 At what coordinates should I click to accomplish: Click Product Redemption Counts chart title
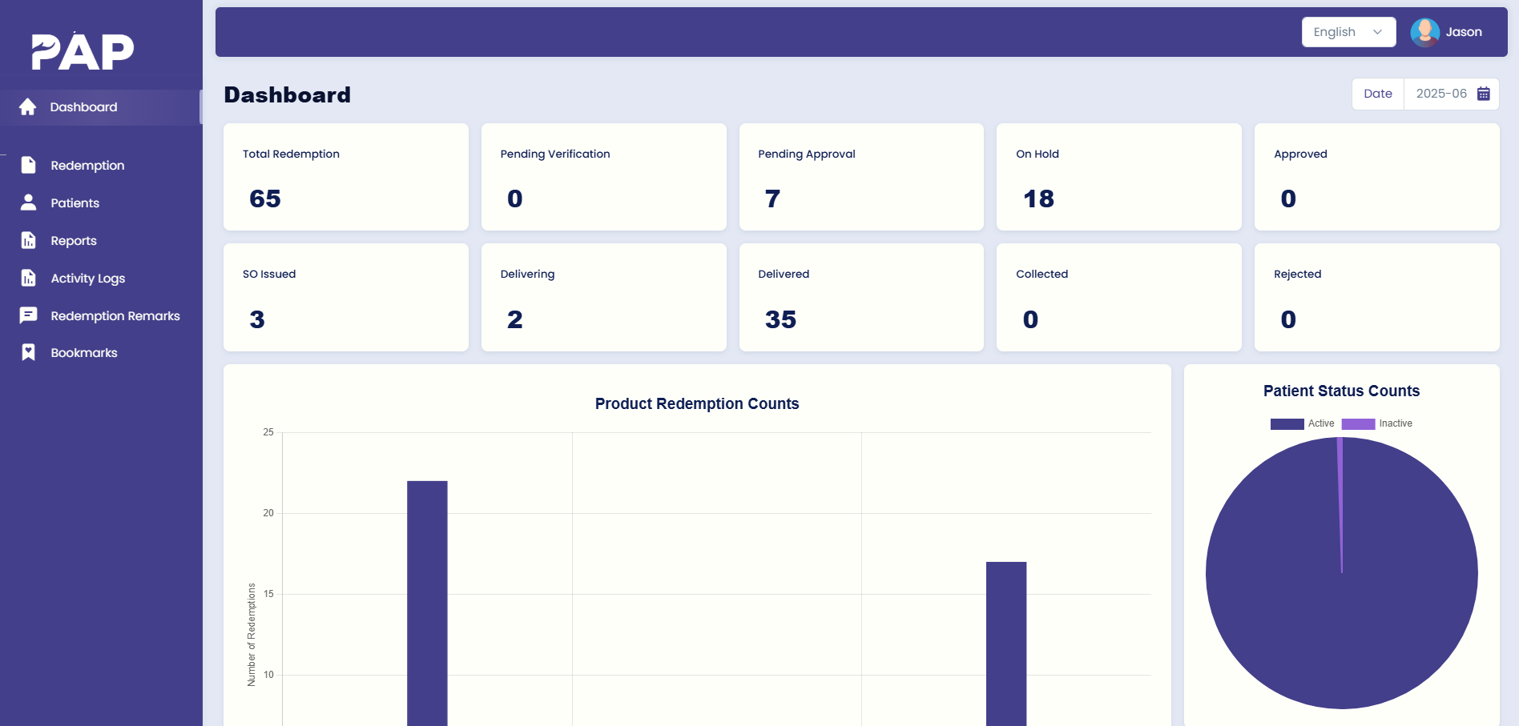pos(697,404)
